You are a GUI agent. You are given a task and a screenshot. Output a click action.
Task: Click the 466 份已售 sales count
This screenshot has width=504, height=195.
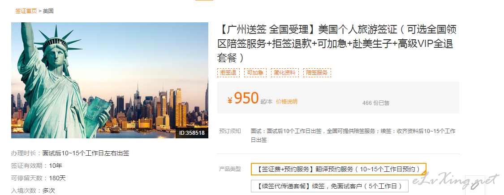(376, 103)
